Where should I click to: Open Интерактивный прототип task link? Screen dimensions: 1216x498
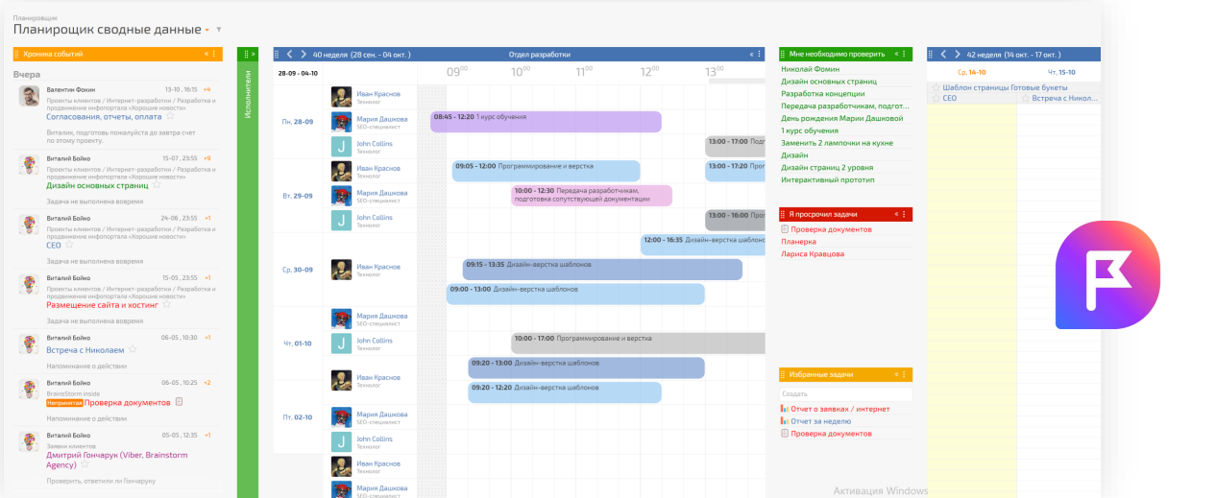[x=827, y=179]
